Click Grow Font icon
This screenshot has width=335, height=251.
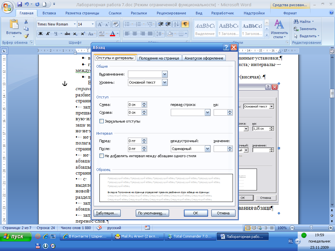pyautogui.click(x=100, y=24)
